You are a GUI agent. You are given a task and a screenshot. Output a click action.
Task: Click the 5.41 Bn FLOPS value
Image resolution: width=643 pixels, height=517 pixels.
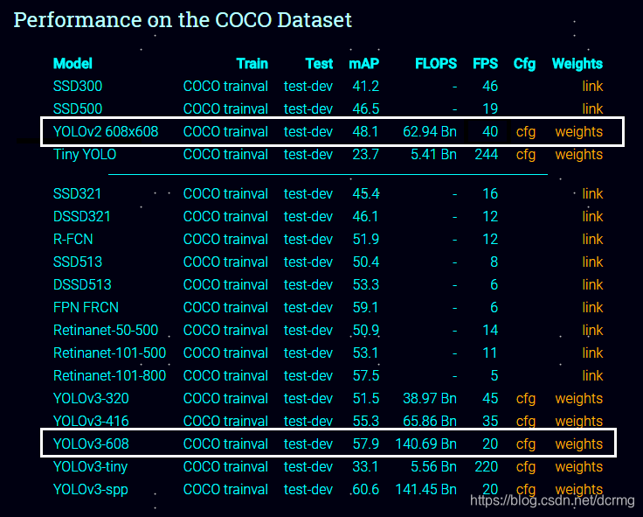point(434,155)
